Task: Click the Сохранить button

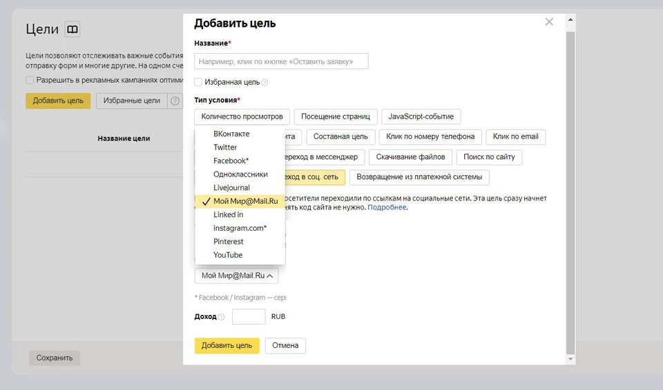Action: tap(55, 358)
